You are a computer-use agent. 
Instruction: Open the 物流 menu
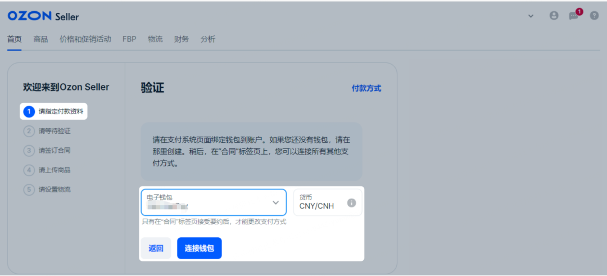pos(155,39)
